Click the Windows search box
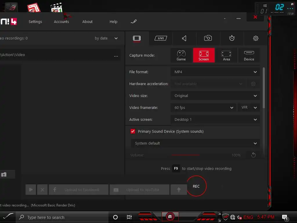This screenshot has width=297, height=223. (62, 217)
